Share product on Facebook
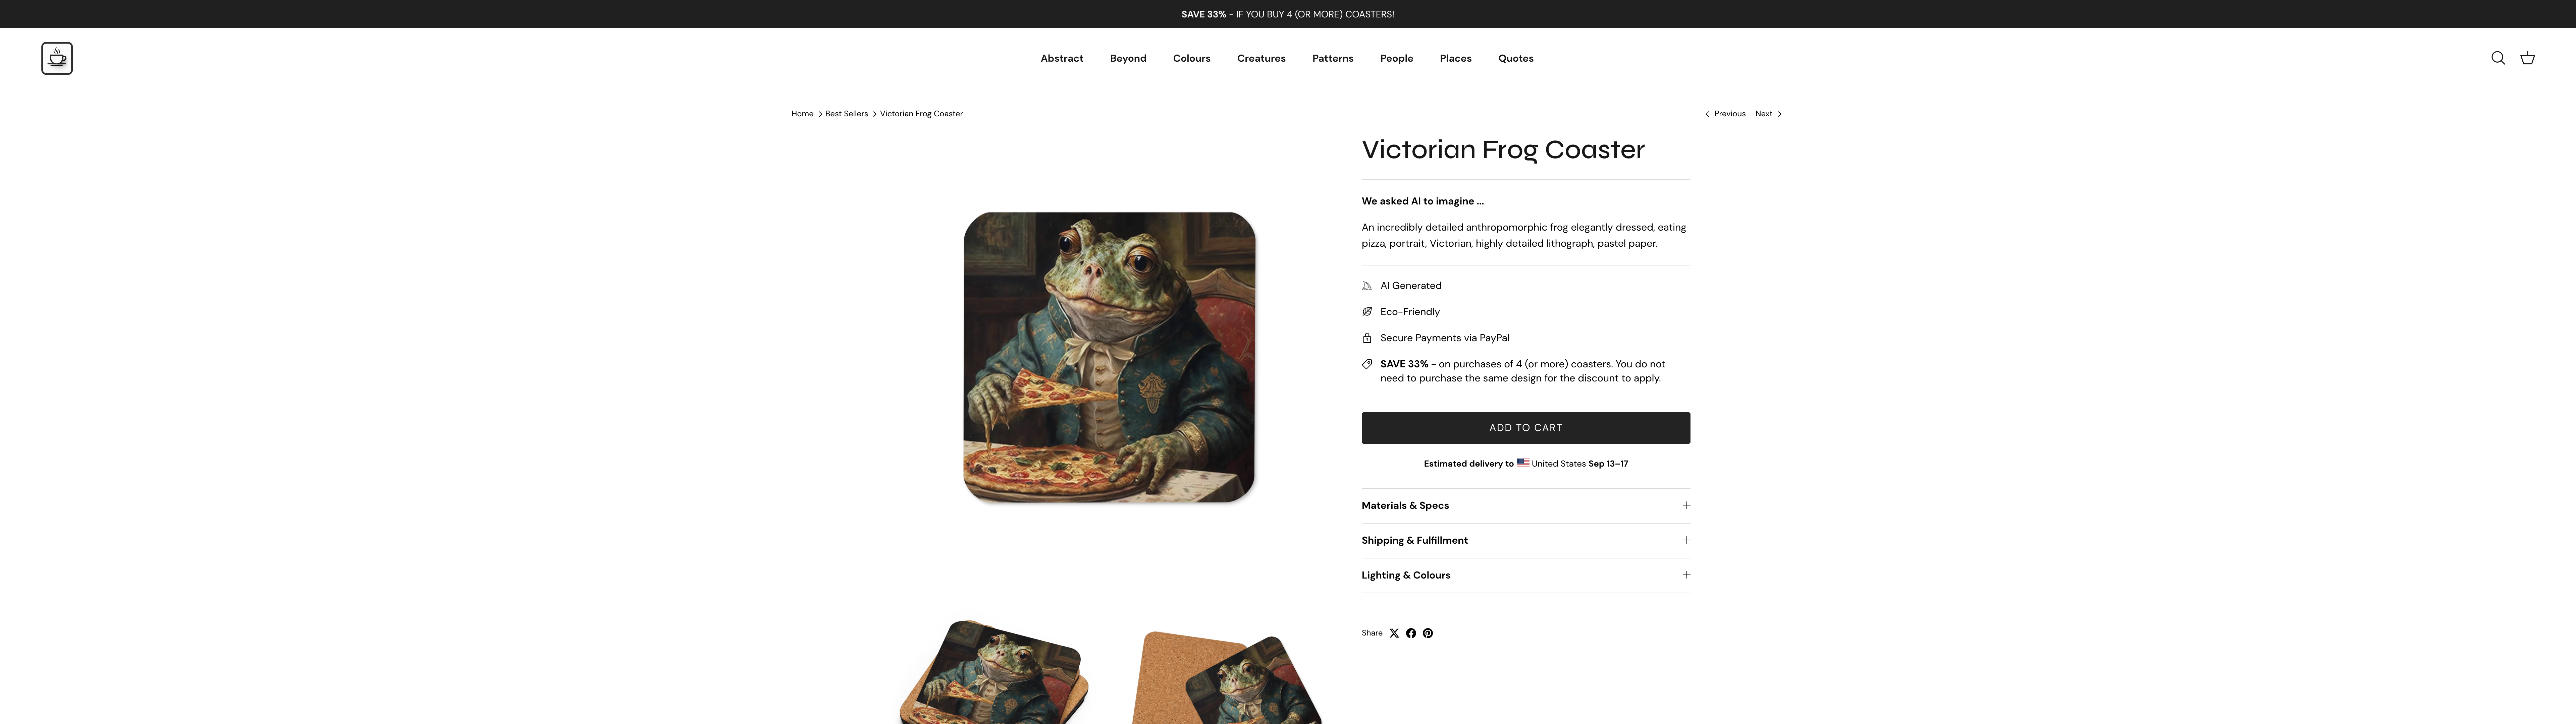The height and width of the screenshot is (724, 2576). click(x=1411, y=633)
